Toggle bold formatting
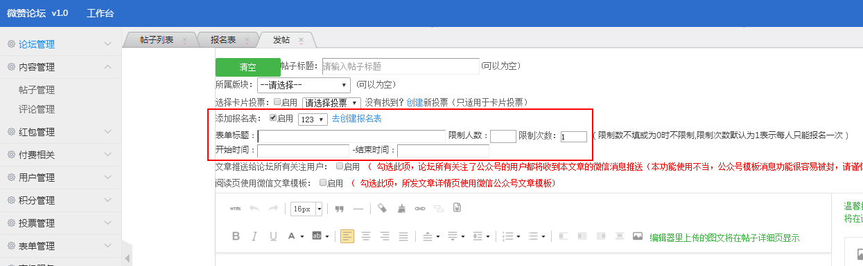 (x=236, y=236)
